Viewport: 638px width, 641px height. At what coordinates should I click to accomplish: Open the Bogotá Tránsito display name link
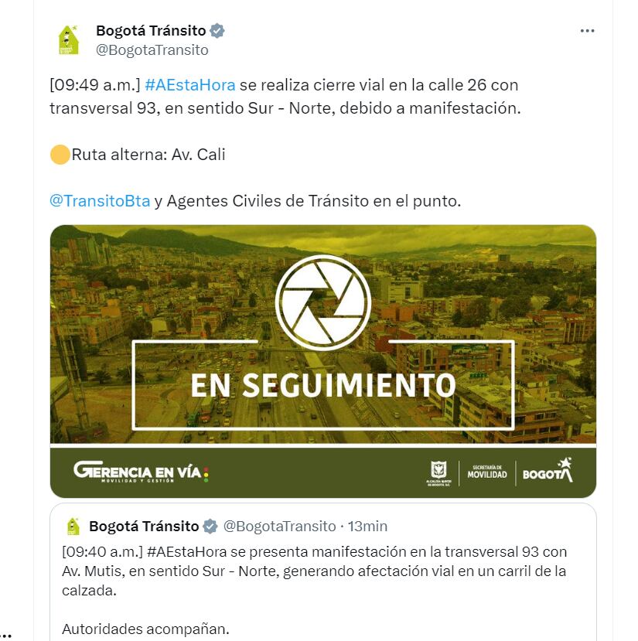(x=151, y=31)
